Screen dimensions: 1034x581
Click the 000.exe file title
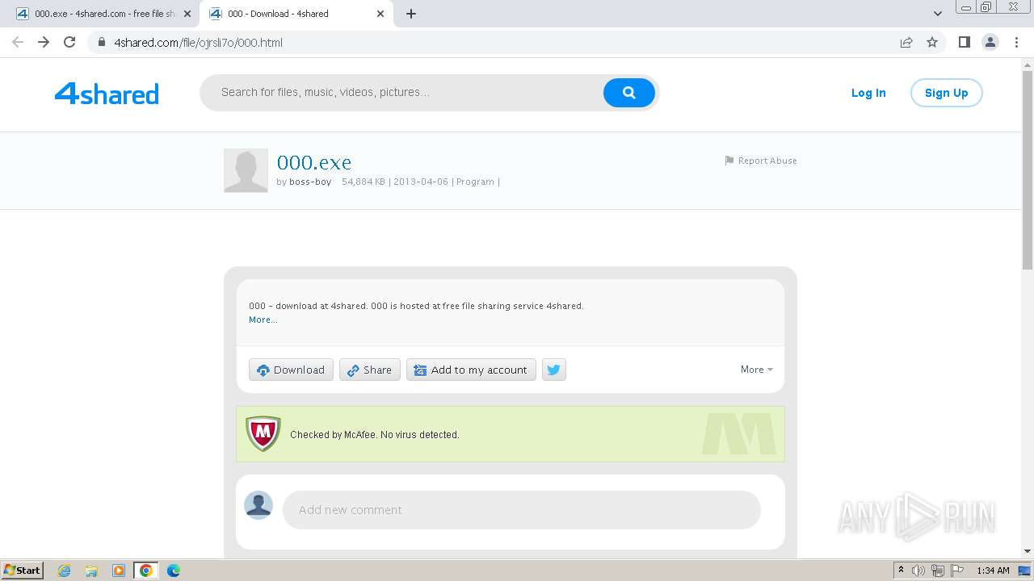tap(314, 162)
